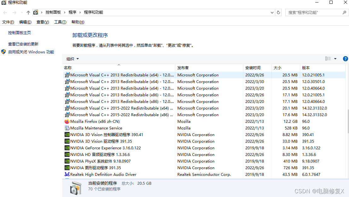Click the 控制面板 breadcrumb

pyautogui.click(x=53, y=12)
